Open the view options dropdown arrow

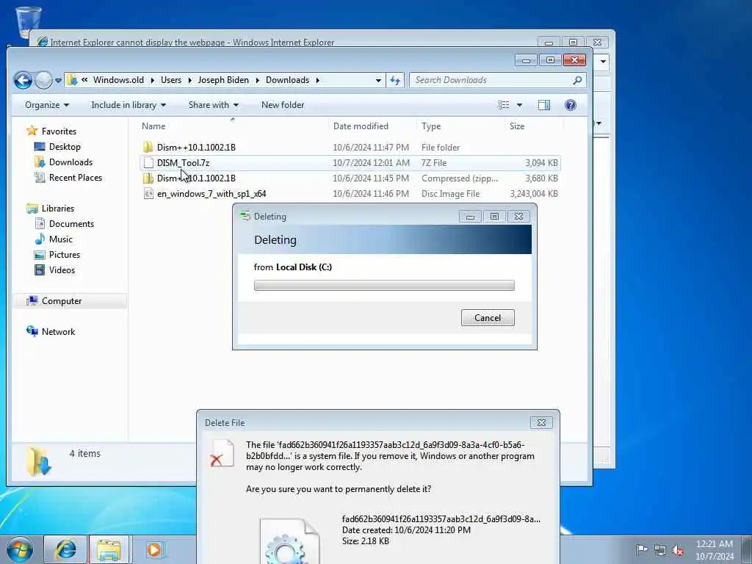519,105
